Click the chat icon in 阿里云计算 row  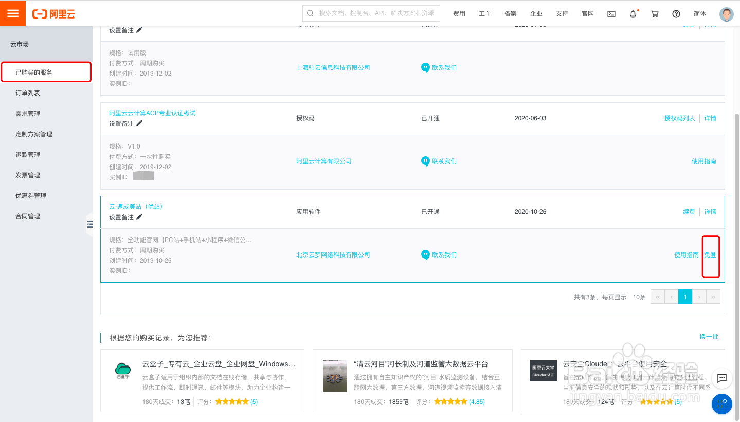pyautogui.click(x=425, y=161)
